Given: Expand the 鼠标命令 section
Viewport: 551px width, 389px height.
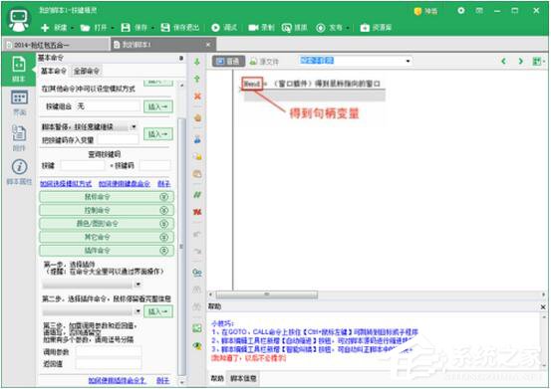Looking at the screenshot, I should pyautogui.click(x=107, y=197).
